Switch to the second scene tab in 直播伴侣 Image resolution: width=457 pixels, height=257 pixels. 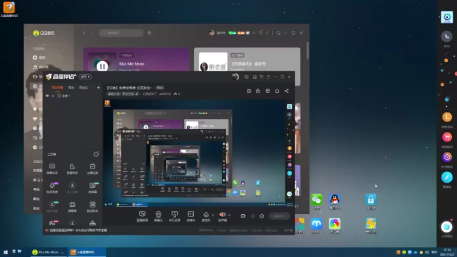tap(71, 87)
